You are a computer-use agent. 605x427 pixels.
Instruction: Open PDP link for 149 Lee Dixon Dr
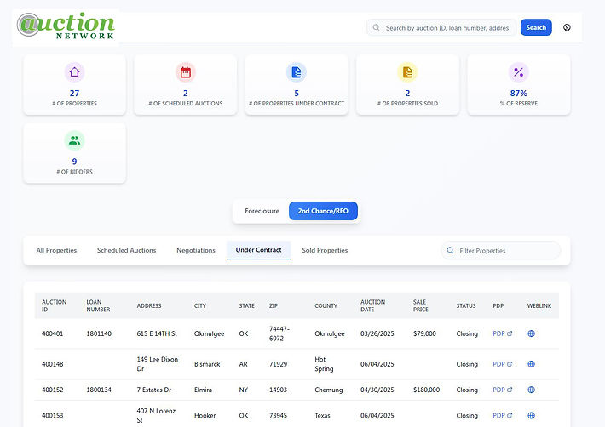click(x=503, y=364)
